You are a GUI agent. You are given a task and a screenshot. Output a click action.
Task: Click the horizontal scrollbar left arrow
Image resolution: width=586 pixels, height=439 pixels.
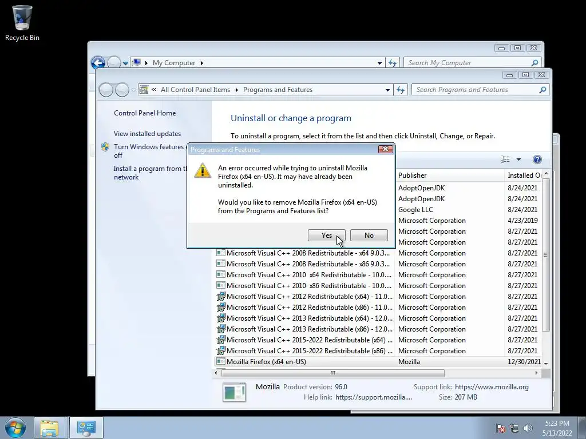[216, 373]
